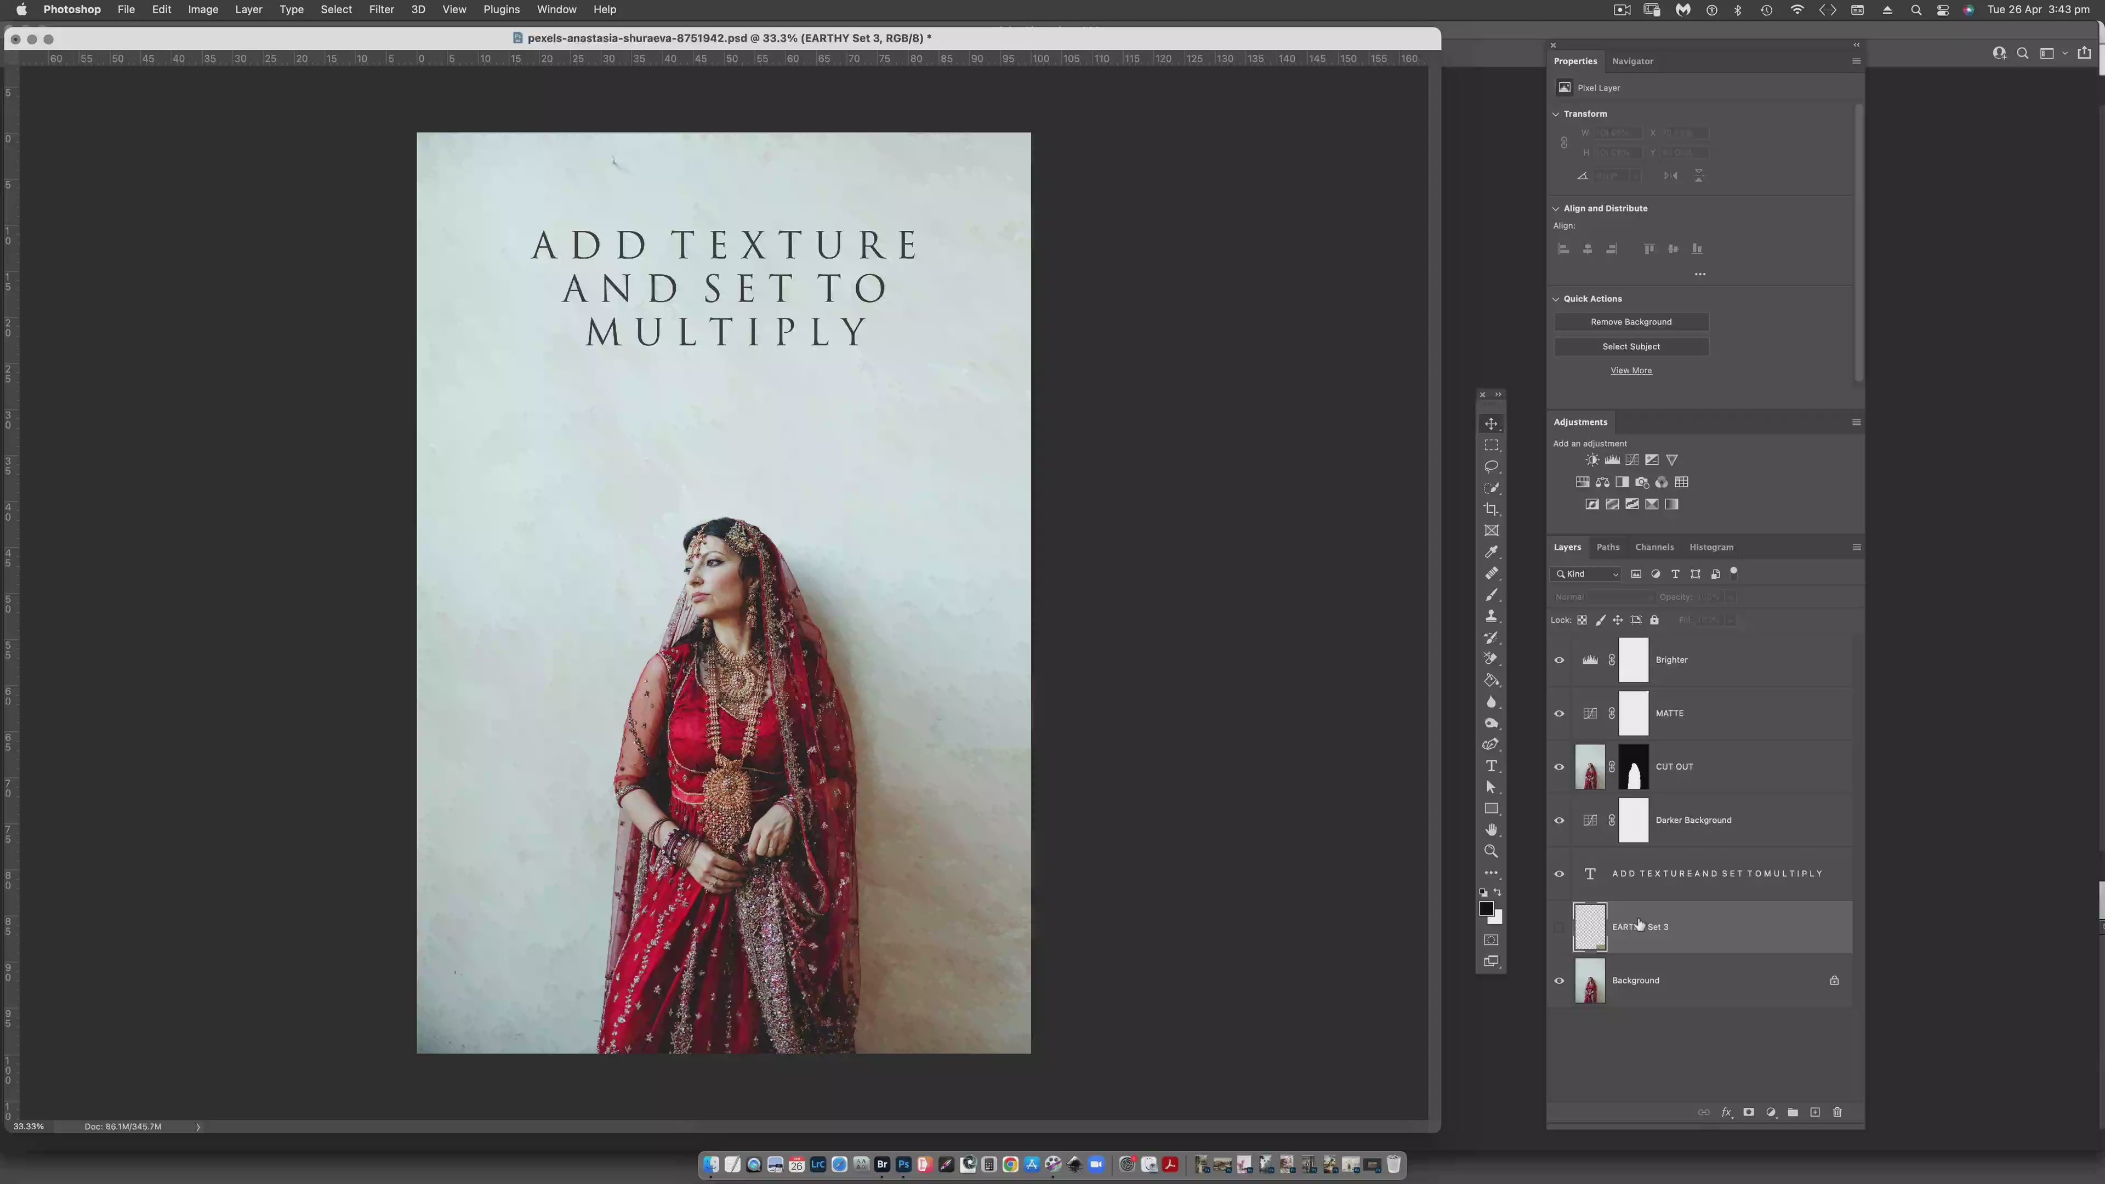
Task: Select the Hand tool
Action: tap(1491, 830)
